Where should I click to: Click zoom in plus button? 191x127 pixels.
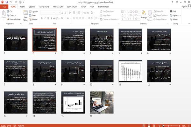click(180, 126)
